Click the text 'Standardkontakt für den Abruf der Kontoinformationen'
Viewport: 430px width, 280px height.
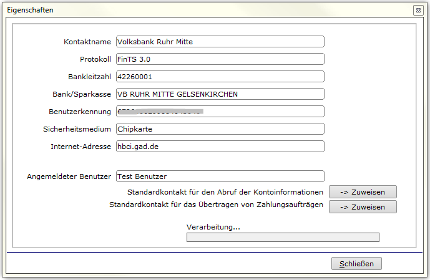pyautogui.click(x=225, y=192)
